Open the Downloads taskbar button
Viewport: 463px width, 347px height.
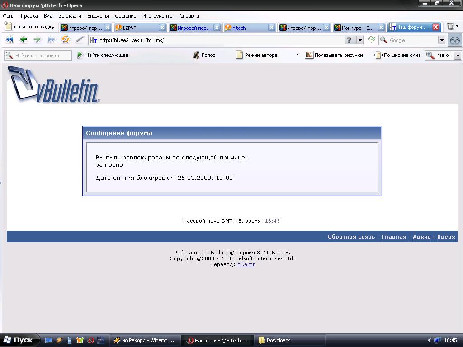pyautogui.click(x=290, y=341)
